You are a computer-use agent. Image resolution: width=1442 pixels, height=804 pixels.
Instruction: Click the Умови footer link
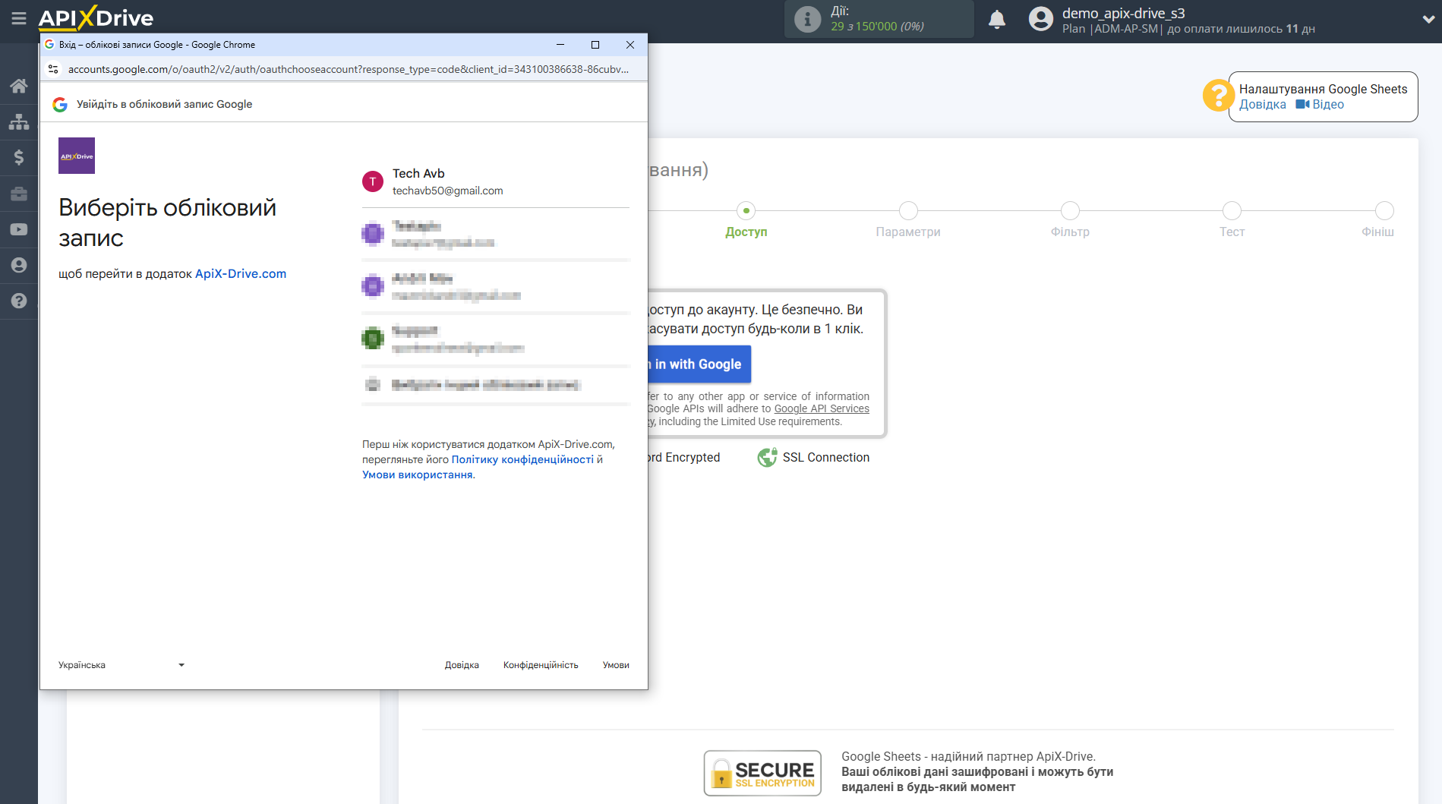coord(616,665)
